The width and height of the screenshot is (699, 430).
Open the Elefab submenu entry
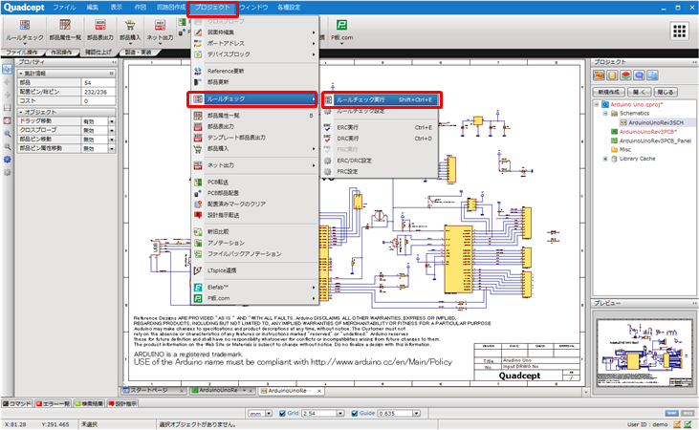[x=255, y=288]
